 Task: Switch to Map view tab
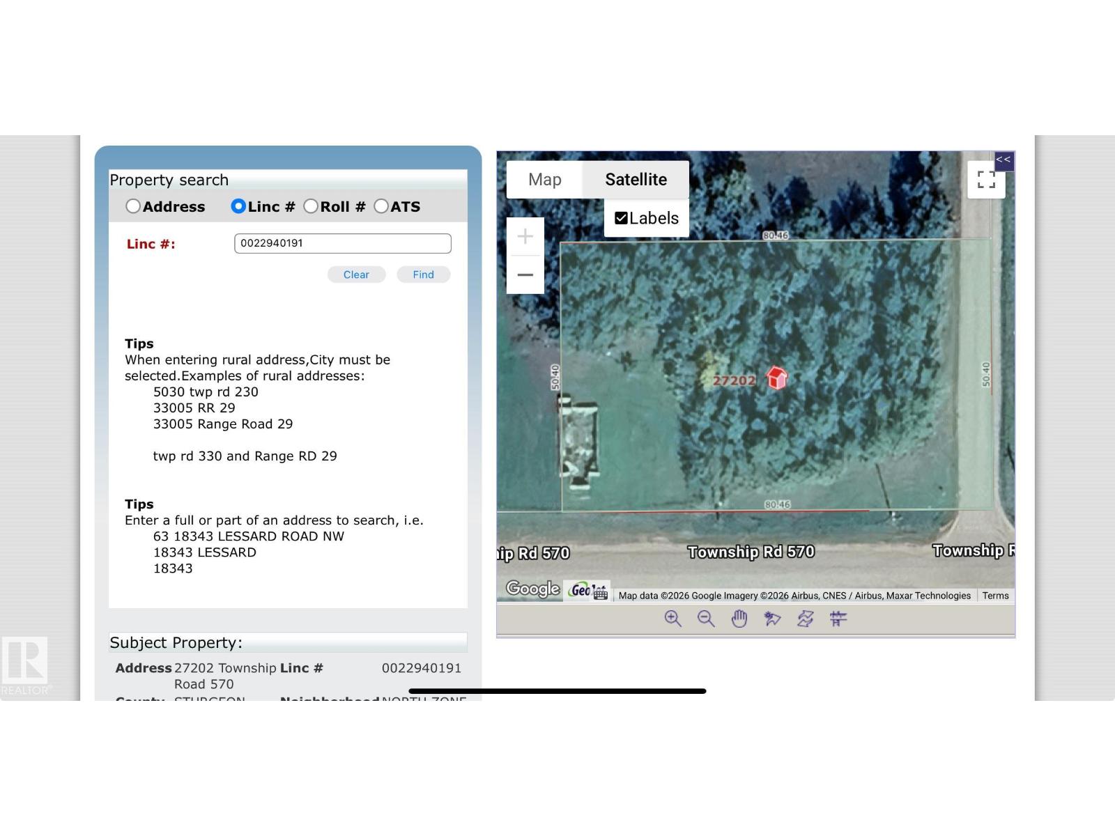(545, 180)
